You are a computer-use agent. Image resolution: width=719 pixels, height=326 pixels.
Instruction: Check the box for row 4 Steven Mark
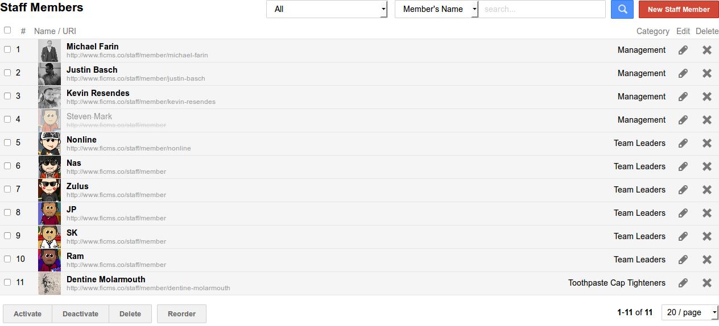click(x=7, y=119)
